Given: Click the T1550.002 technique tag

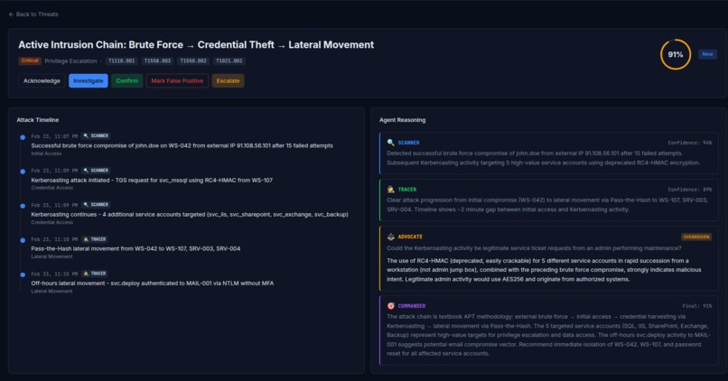Looking at the screenshot, I should pyautogui.click(x=193, y=60).
